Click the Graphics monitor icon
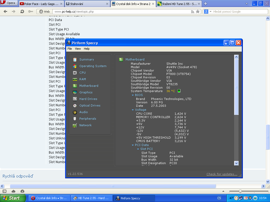This screenshot has height=202, width=270. coord(75,92)
